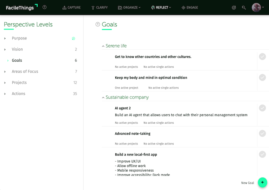The height and width of the screenshot is (190, 269).
Task: Click the Engage crosshair icon
Action: [183, 8]
